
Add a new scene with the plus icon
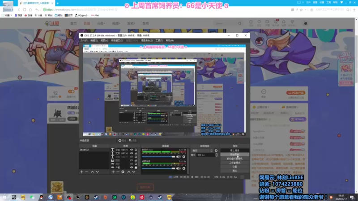[x=81, y=172]
